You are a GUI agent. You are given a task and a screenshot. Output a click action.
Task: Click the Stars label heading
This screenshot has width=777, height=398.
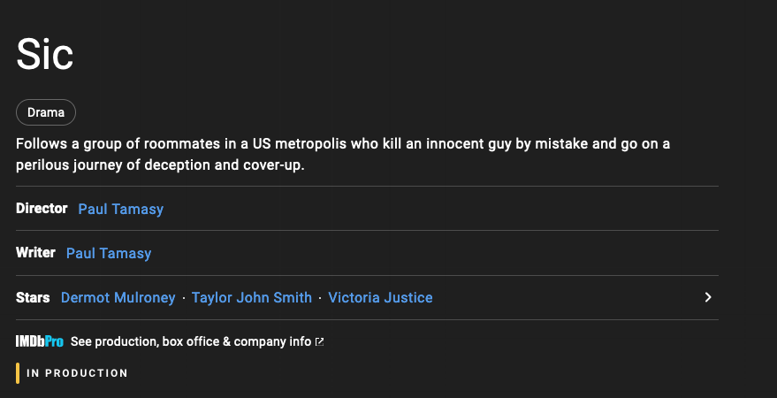[x=33, y=297]
